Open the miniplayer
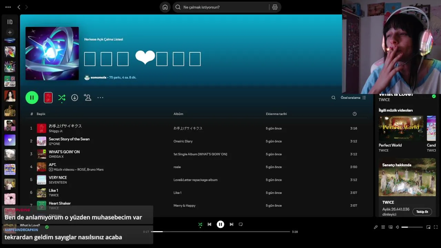Screen dimensions: 441x248 point(428,227)
